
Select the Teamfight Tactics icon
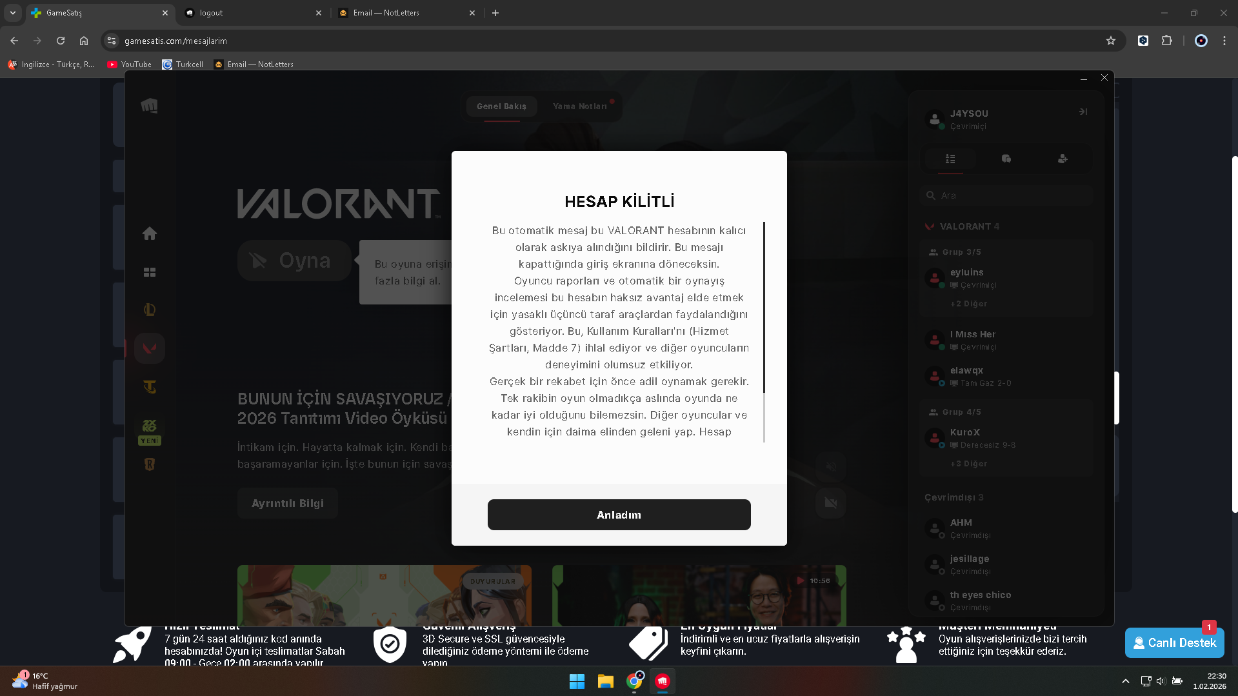point(150,387)
